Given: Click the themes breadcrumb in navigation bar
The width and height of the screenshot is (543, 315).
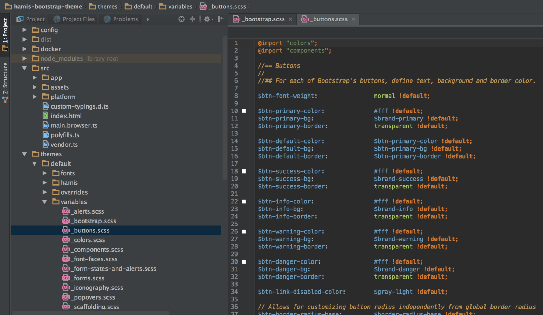Looking at the screenshot, I should tap(107, 7).
